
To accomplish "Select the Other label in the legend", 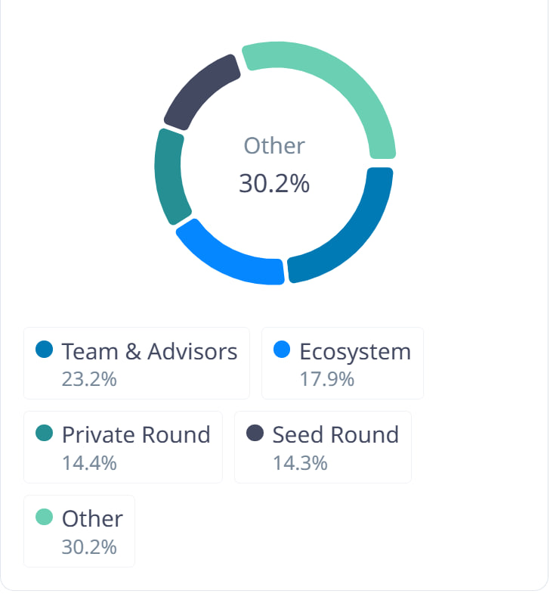I will (x=92, y=519).
